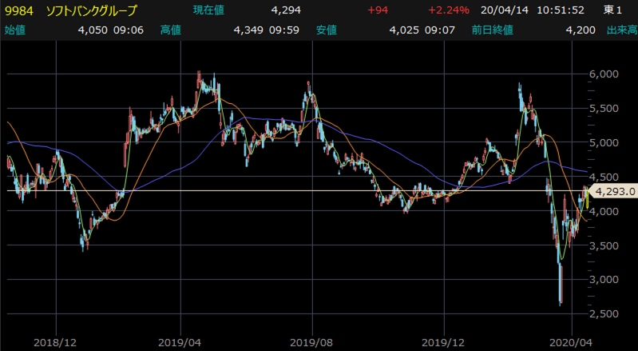Click the 5,000 price axis label
Image resolution: width=638 pixels, height=351 pixels.
pos(604,142)
